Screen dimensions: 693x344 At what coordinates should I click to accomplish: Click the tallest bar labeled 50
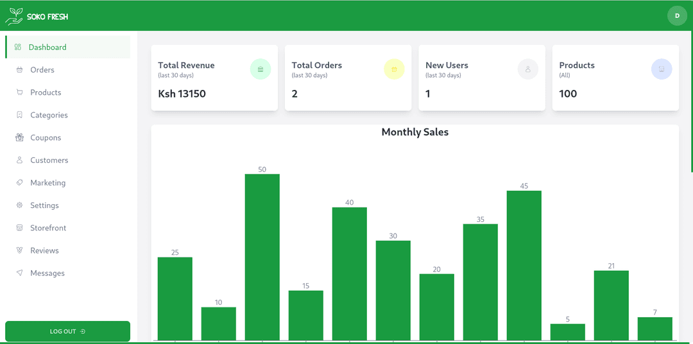tap(262, 257)
